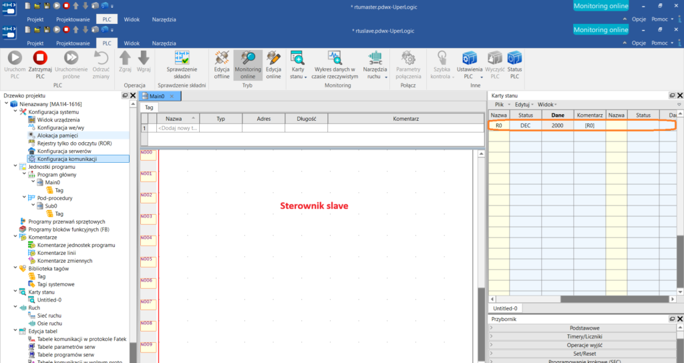Select Konfiguracja serwerów tree item

pos(64,151)
